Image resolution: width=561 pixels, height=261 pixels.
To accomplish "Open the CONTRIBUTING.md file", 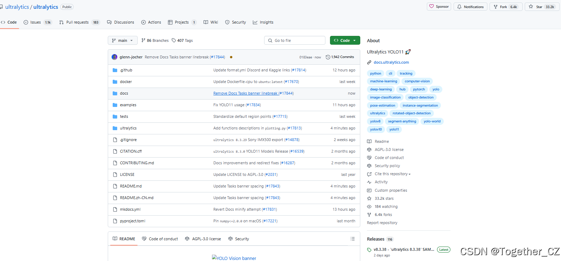I will pyautogui.click(x=137, y=163).
